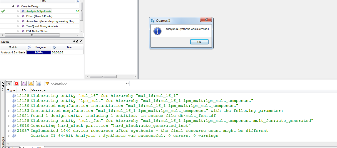Select Elaborating entity "lpm_mult" message

(142, 101)
